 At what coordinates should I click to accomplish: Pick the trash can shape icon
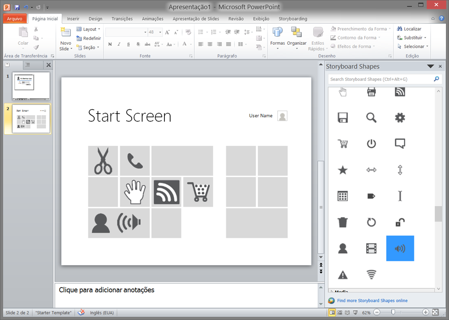tap(343, 222)
